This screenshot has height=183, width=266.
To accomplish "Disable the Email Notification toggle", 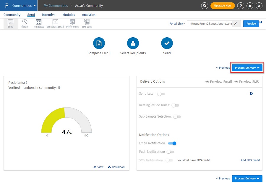I will [x=172, y=143].
